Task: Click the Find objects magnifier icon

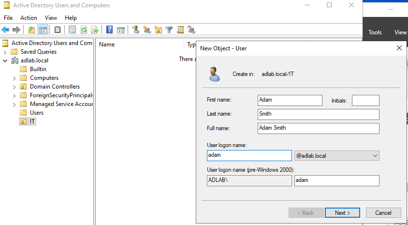Action: pyautogui.click(x=180, y=30)
